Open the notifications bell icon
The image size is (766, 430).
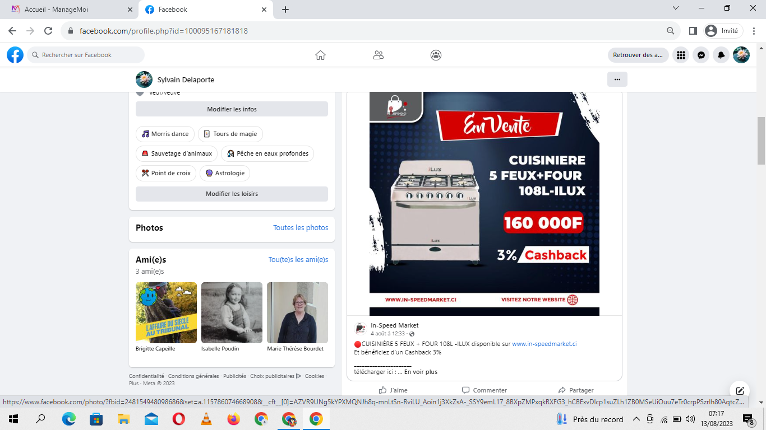721,55
